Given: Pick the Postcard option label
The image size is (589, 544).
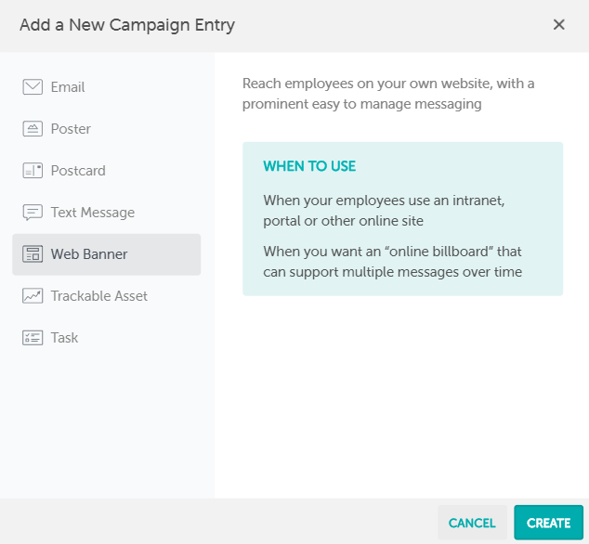Looking at the screenshot, I should (x=78, y=171).
